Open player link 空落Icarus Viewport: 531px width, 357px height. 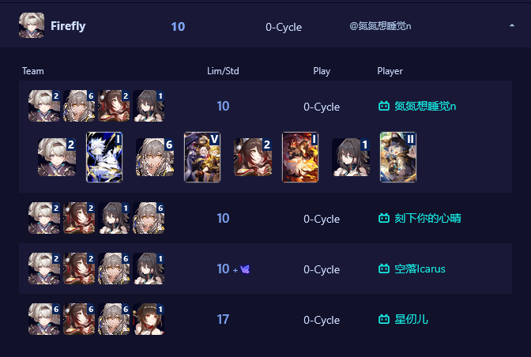pyautogui.click(x=420, y=269)
